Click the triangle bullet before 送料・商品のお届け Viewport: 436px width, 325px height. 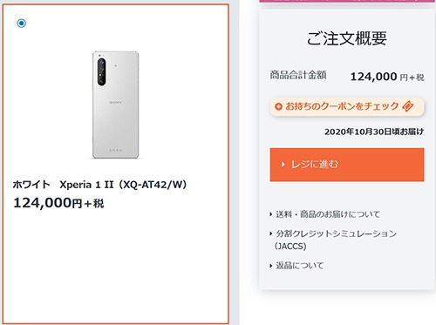(x=271, y=214)
